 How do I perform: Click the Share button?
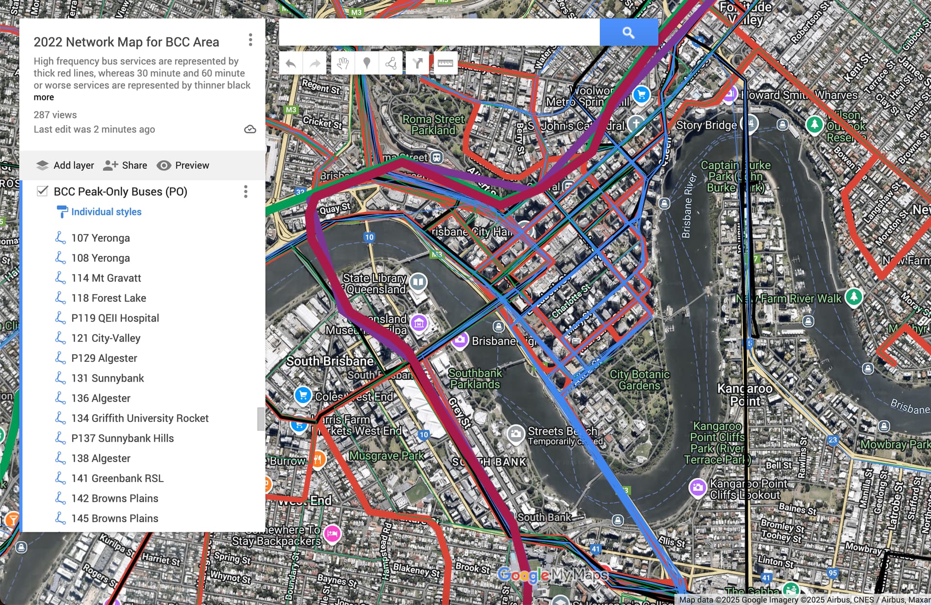[x=125, y=166]
